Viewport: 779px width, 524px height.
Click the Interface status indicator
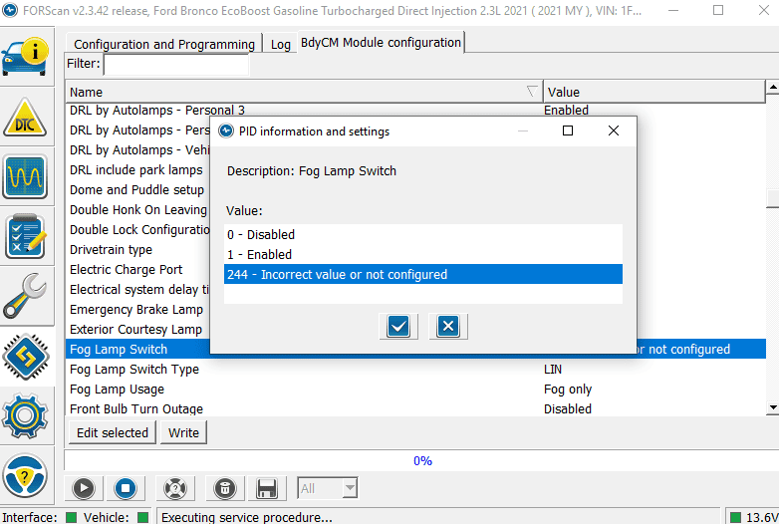coord(71,517)
